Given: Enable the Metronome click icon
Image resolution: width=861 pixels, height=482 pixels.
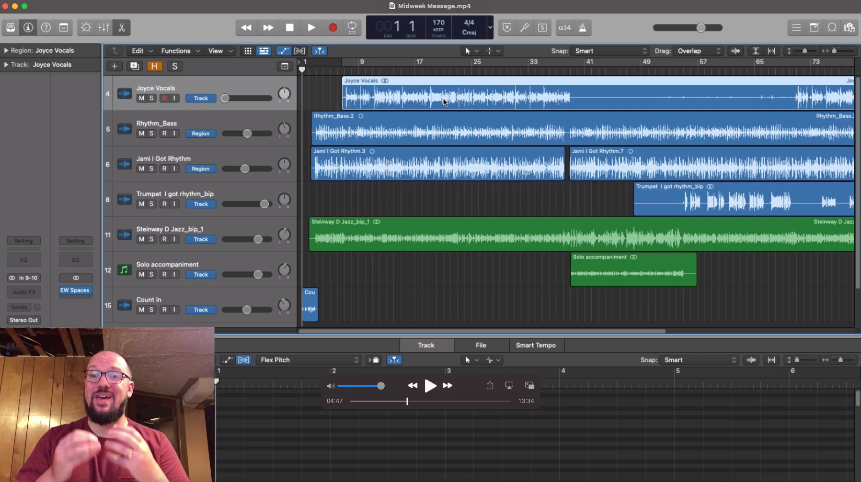Looking at the screenshot, I should point(582,28).
